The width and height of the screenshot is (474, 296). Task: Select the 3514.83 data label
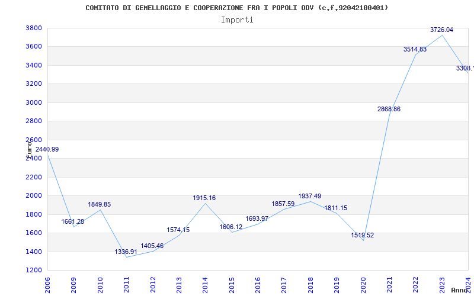pyautogui.click(x=415, y=49)
